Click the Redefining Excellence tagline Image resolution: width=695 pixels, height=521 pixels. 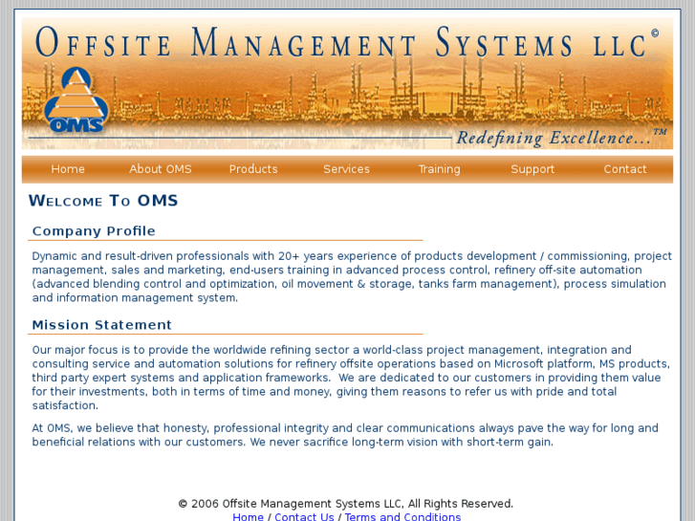(x=561, y=138)
